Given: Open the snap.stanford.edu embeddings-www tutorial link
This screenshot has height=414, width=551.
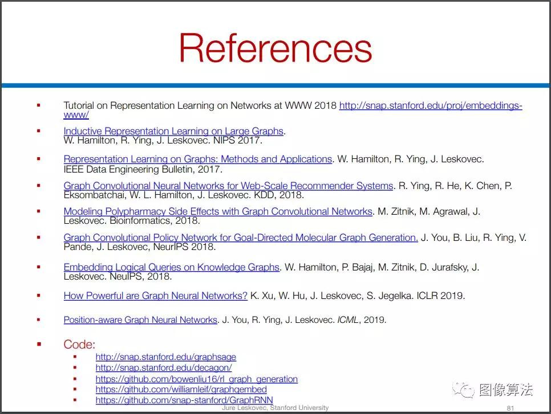Looking at the screenshot, I should (x=431, y=105).
